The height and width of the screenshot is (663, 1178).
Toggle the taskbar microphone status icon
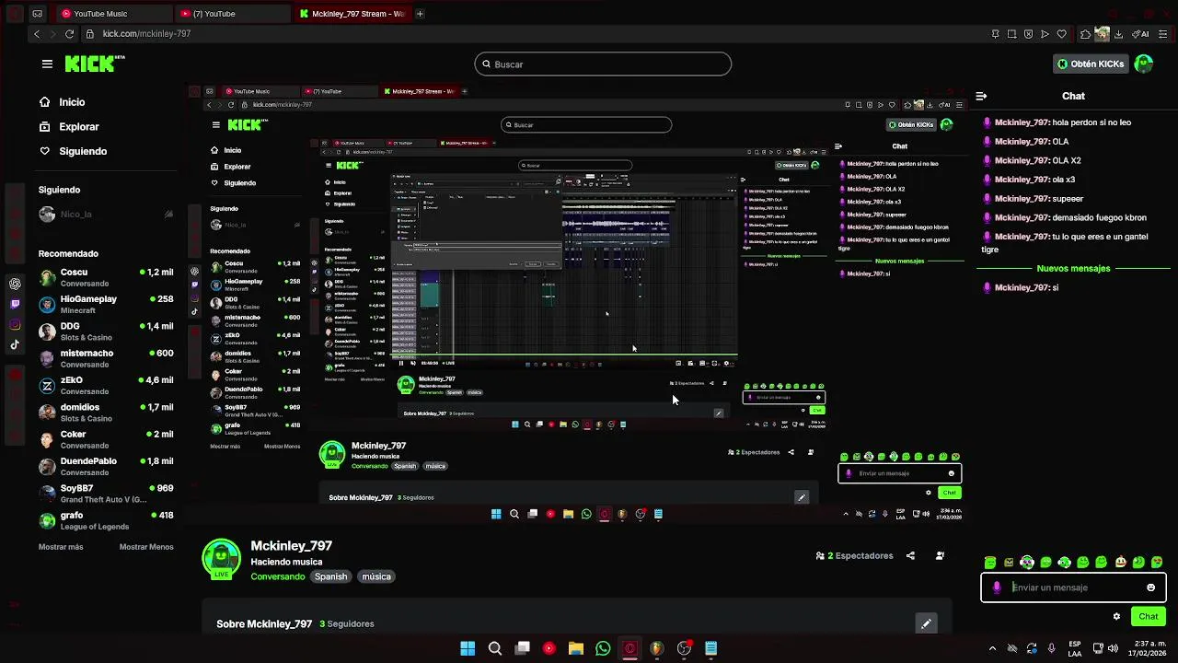(1051, 648)
